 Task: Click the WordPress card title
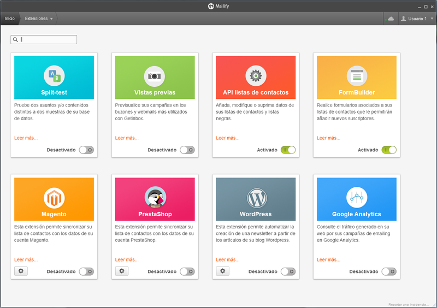click(256, 214)
